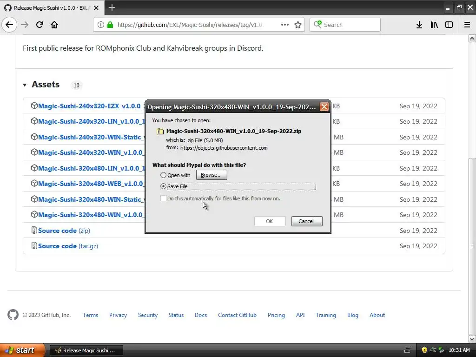This screenshot has width=476, height=357.
Task: Click the zip file icon beside Source code (zip)
Action: click(x=34, y=230)
